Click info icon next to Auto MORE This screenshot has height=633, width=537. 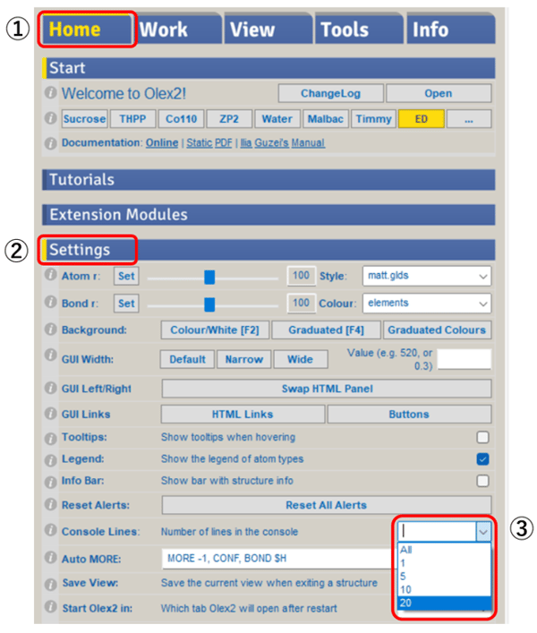(50, 558)
